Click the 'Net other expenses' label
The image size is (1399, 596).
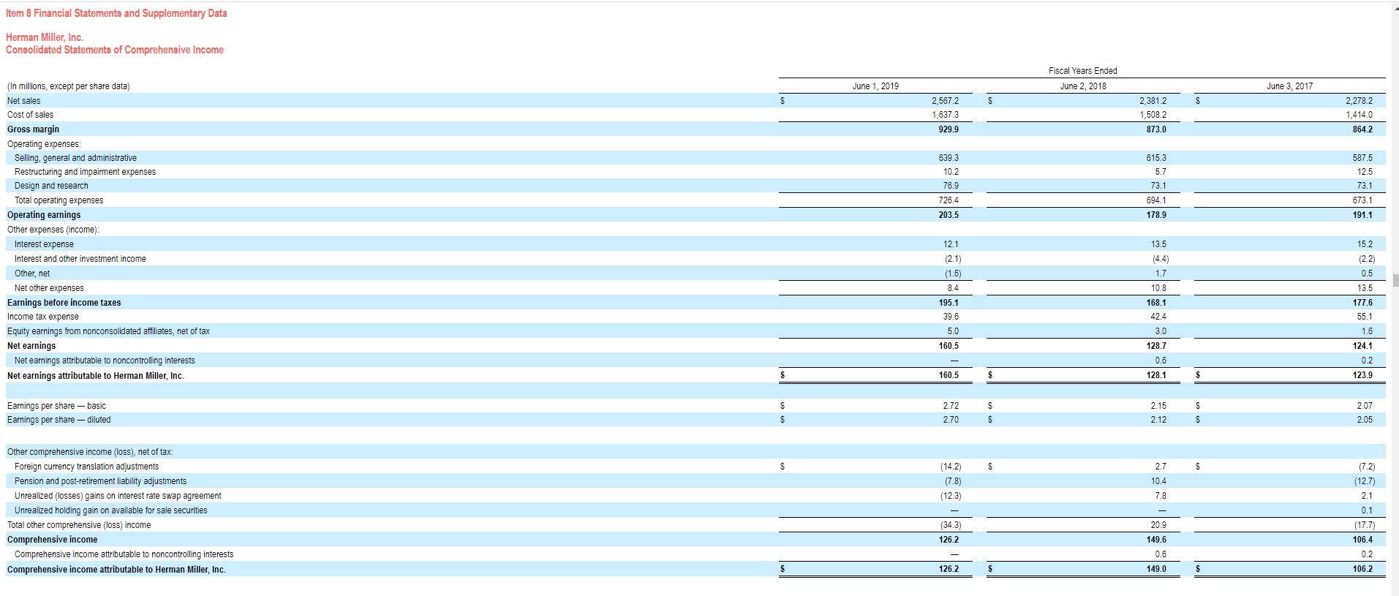49,288
